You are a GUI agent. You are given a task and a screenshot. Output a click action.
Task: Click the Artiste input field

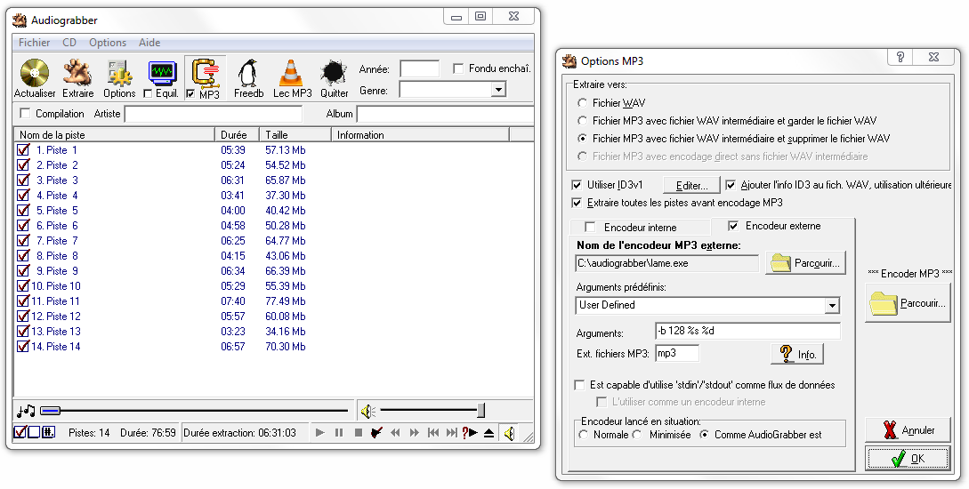pyautogui.click(x=214, y=114)
